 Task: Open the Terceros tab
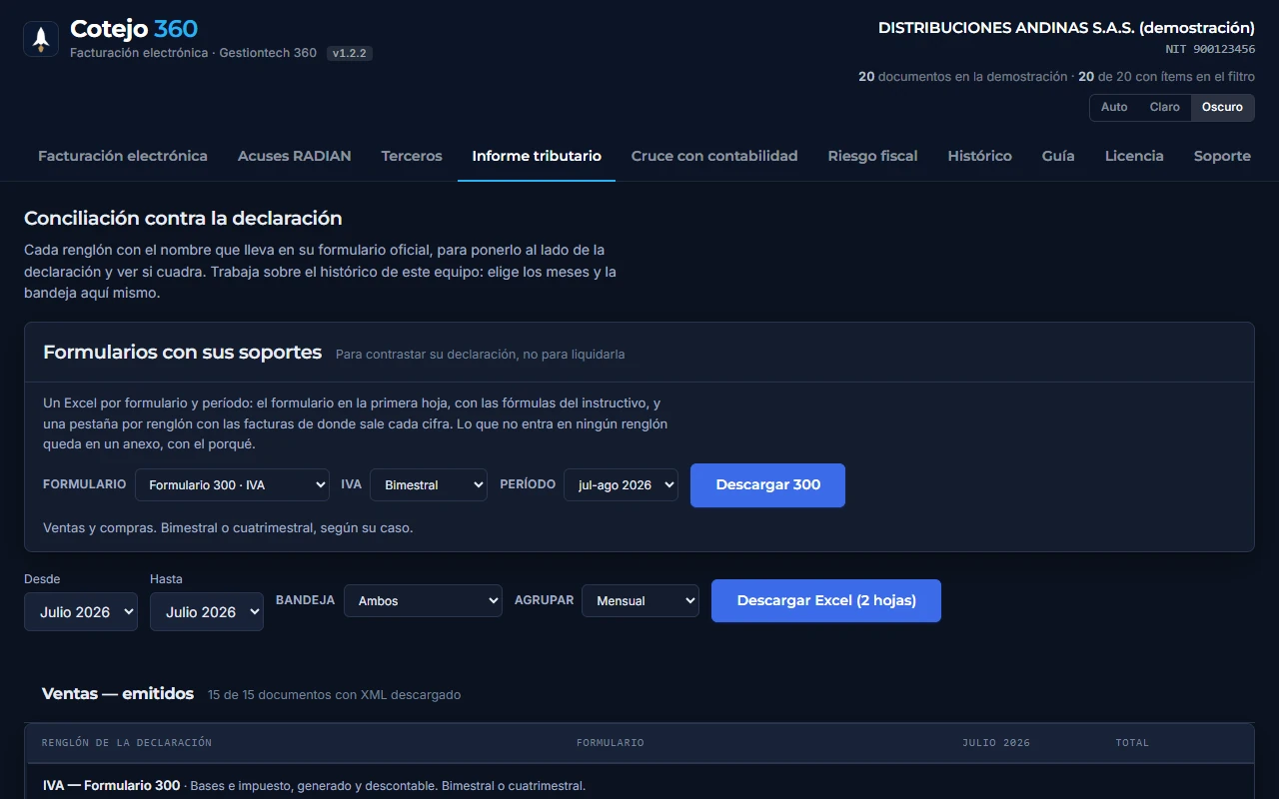coord(412,156)
